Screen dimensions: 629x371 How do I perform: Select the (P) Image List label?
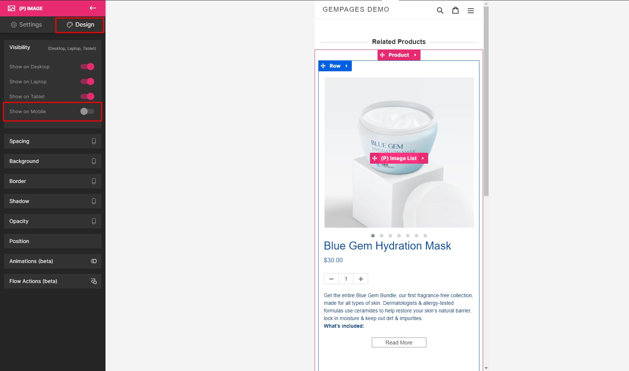[x=399, y=158]
